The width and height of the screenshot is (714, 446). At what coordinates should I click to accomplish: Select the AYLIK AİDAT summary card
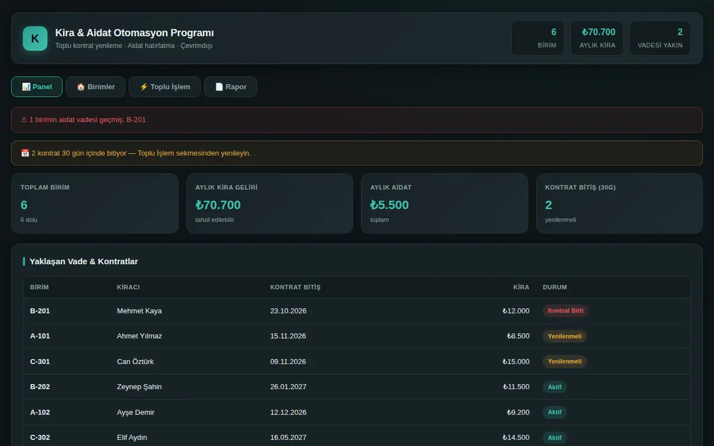point(444,203)
